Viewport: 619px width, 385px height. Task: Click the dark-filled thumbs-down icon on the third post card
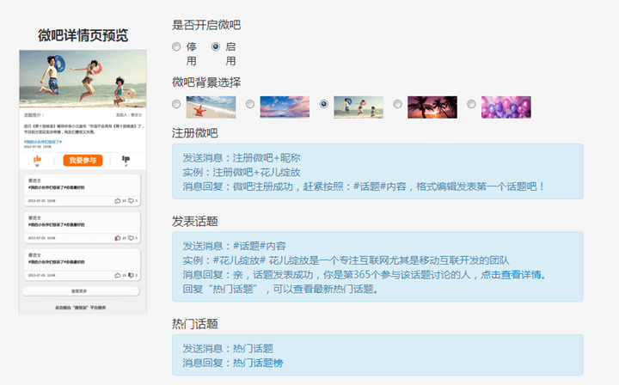131,275
